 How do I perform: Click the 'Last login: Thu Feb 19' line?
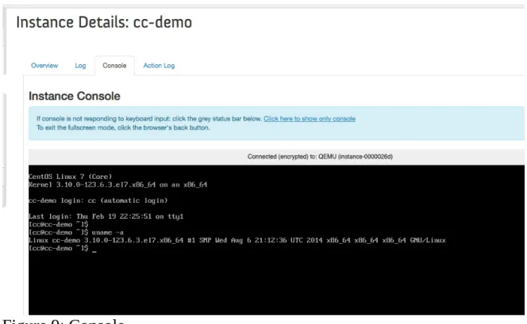[x=106, y=216]
